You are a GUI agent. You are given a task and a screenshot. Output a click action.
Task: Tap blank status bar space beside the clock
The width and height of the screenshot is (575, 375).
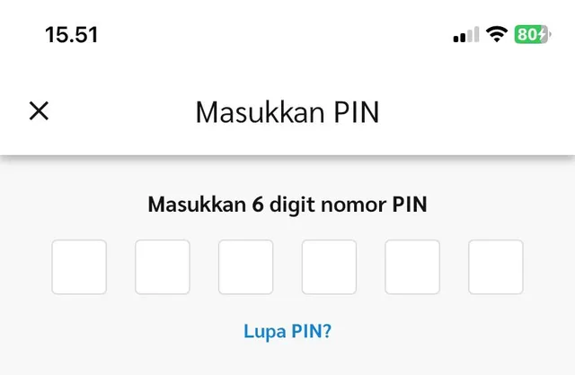click(270, 35)
